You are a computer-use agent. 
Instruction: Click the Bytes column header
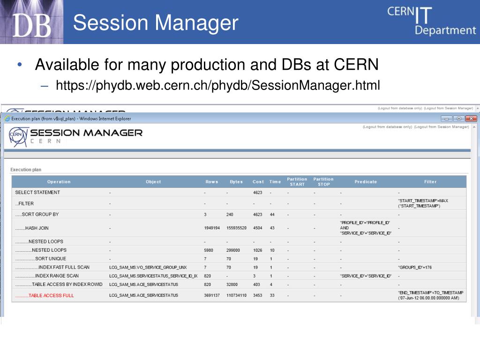point(236,181)
